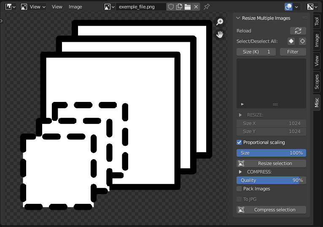Toggle the To JPG checkbox
323x227 pixels.
239,199
